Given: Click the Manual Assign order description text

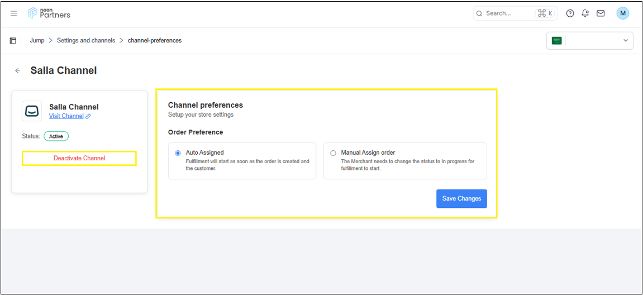Looking at the screenshot, I should (408, 165).
